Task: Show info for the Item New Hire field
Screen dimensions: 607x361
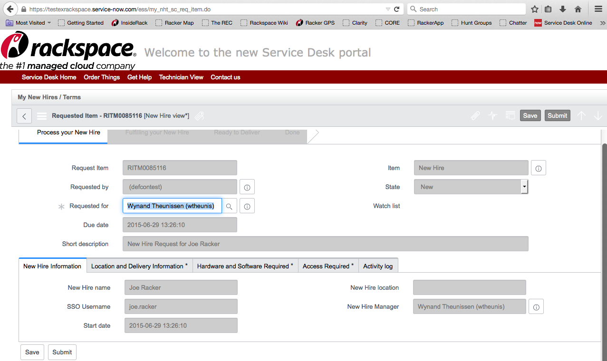Action: tap(539, 168)
